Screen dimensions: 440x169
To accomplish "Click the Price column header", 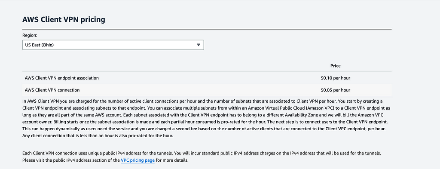I will pos(335,66).
